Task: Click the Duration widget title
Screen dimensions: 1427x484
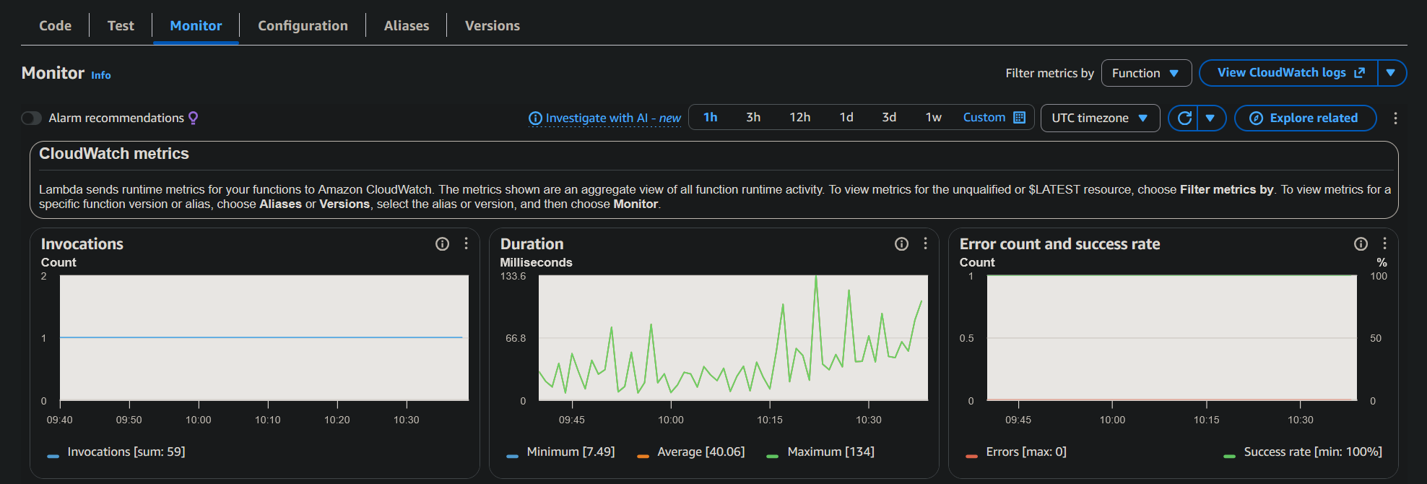Action: point(532,244)
